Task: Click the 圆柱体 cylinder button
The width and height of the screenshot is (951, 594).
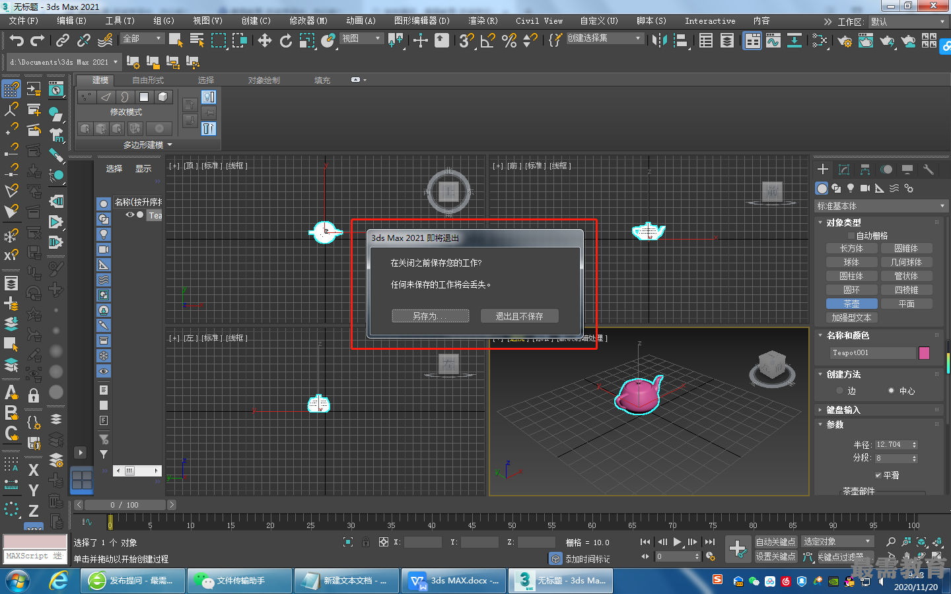Action: [852, 276]
